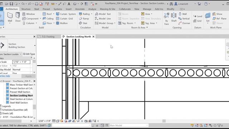Image resolution: width=229 pixels, height=129 pixels.
Task: Open the Building Section type selector dropdown
Action: coord(35,46)
